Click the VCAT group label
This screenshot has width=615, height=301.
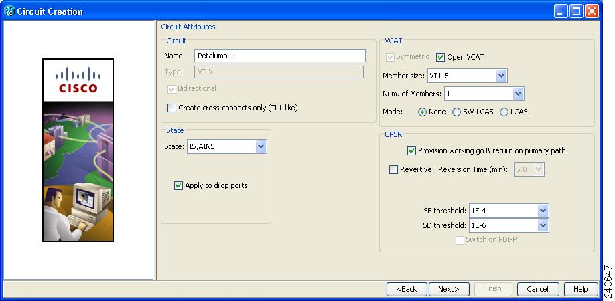pyautogui.click(x=393, y=41)
